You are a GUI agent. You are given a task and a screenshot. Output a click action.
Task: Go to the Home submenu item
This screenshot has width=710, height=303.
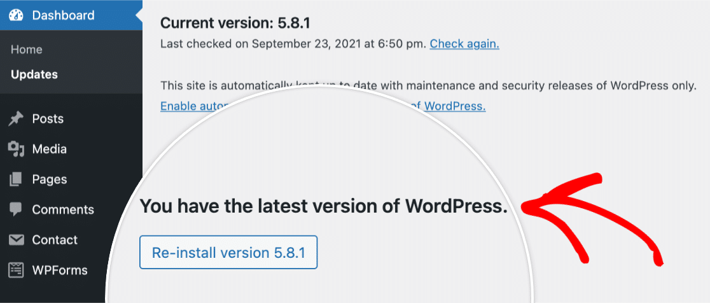[x=26, y=50]
